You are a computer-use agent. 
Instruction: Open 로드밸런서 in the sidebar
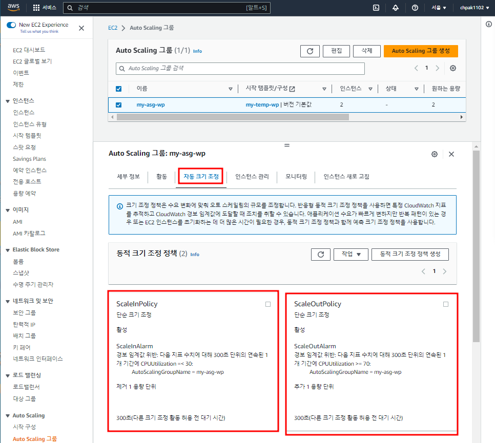tap(26, 387)
